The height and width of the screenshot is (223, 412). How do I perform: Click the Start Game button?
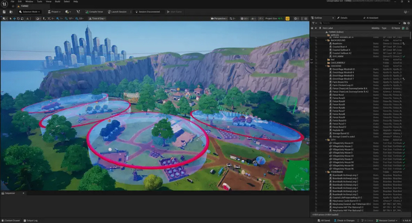174,12
